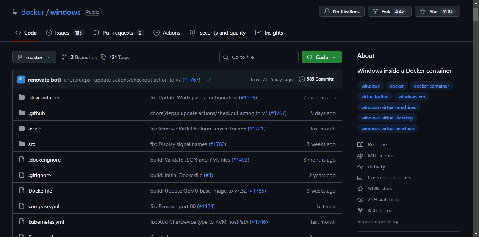
Task: Select the docker topic tag
Action: click(397, 86)
